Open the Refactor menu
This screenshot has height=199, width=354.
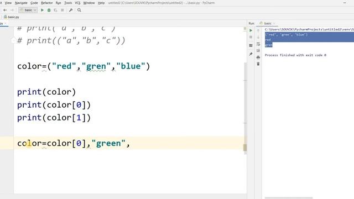click(x=46, y=3)
